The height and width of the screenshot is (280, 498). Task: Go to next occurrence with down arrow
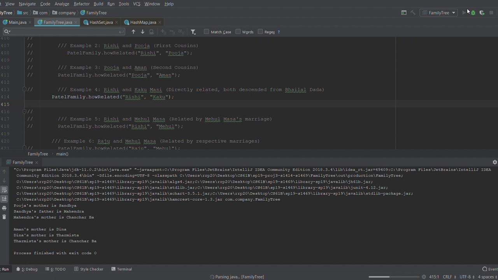tap(142, 32)
